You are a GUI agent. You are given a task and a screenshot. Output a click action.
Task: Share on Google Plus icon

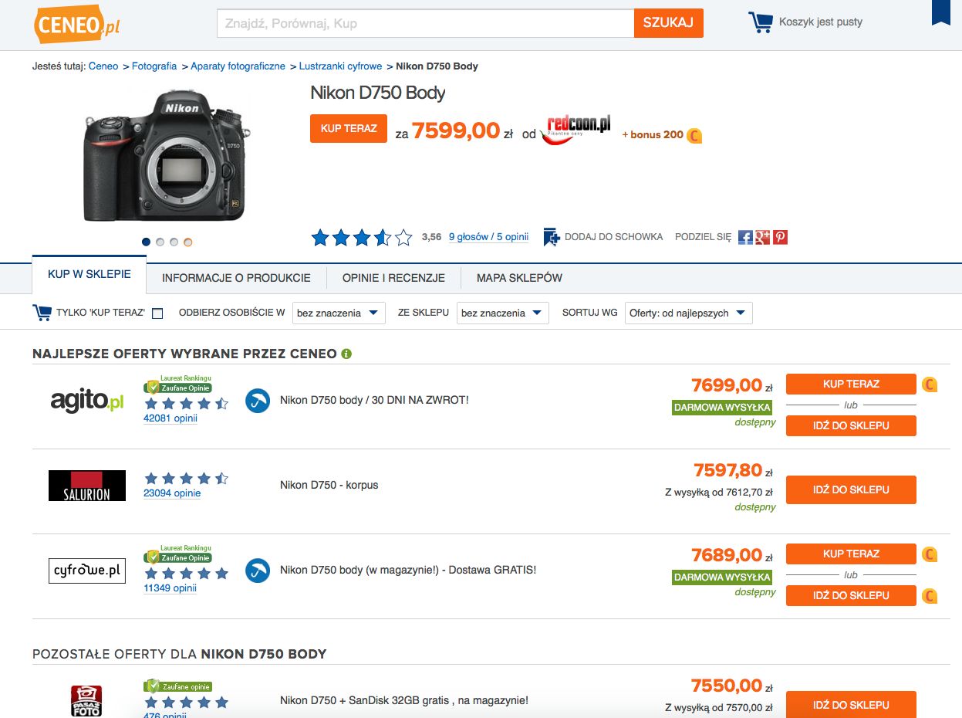[x=763, y=237]
